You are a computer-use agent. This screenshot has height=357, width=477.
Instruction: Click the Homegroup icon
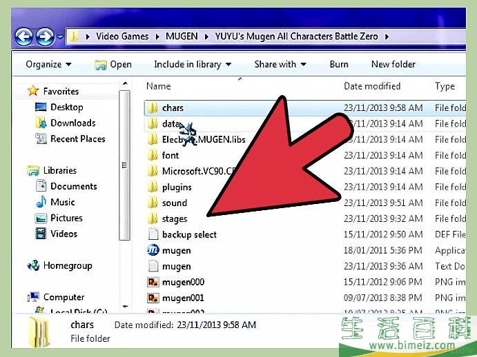(33, 265)
